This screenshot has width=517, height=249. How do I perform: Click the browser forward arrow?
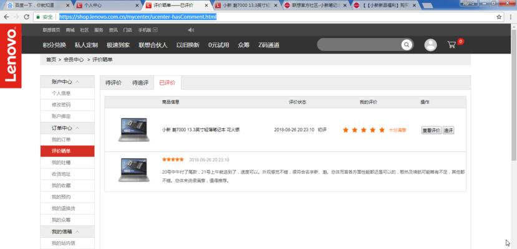pos(16,17)
